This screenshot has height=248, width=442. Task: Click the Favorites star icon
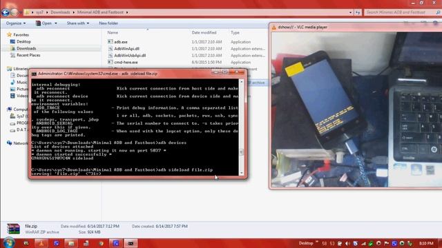9,34
